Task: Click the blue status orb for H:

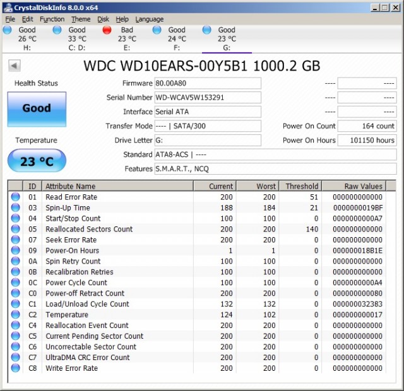Action: (x=7, y=30)
